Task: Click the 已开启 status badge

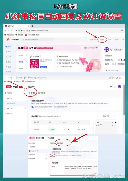Action: pyautogui.click(x=51, y=129)
